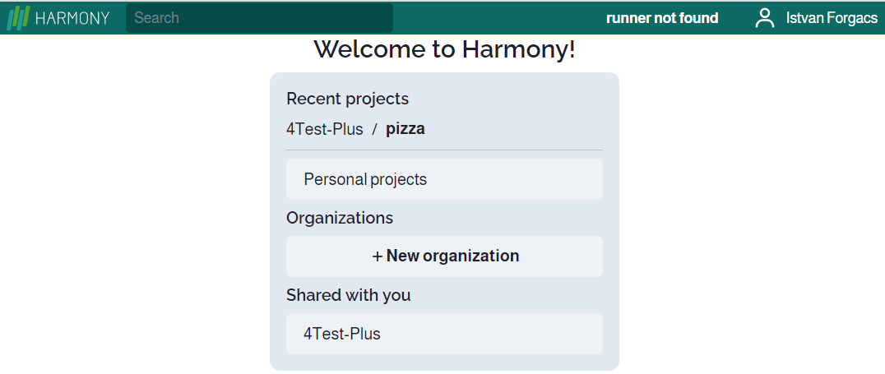Click the Welcome to Harmony heading
Viewport: 885px width, 374px height.
(x=444, y=49)
